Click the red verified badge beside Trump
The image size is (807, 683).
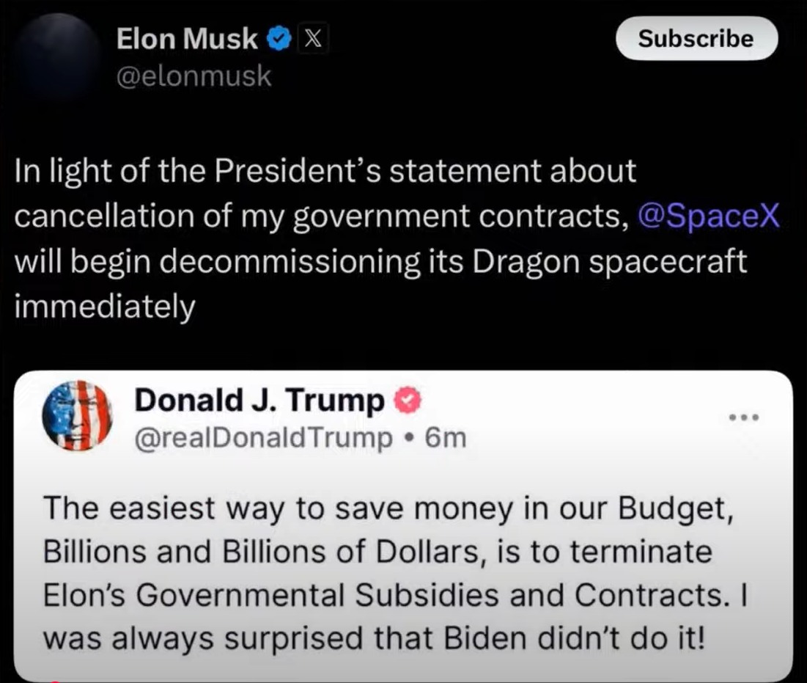click(408, 401)
